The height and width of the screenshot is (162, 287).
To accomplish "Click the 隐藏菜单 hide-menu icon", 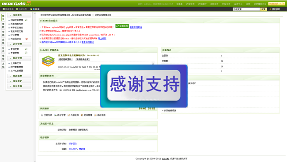I will 4,9.
